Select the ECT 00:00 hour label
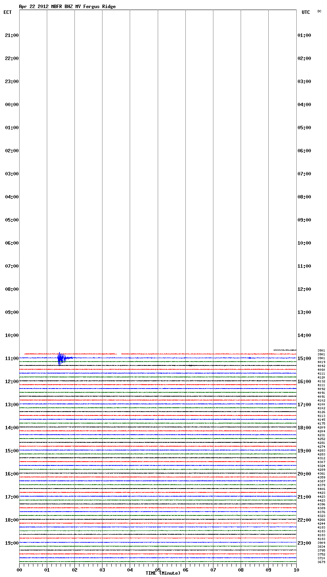 [x=12, y=105]
